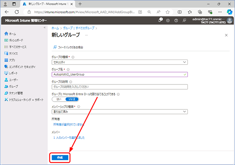235x165 pixels.
Task: Open a new browser tab
Action: click(x=80, y=4)
